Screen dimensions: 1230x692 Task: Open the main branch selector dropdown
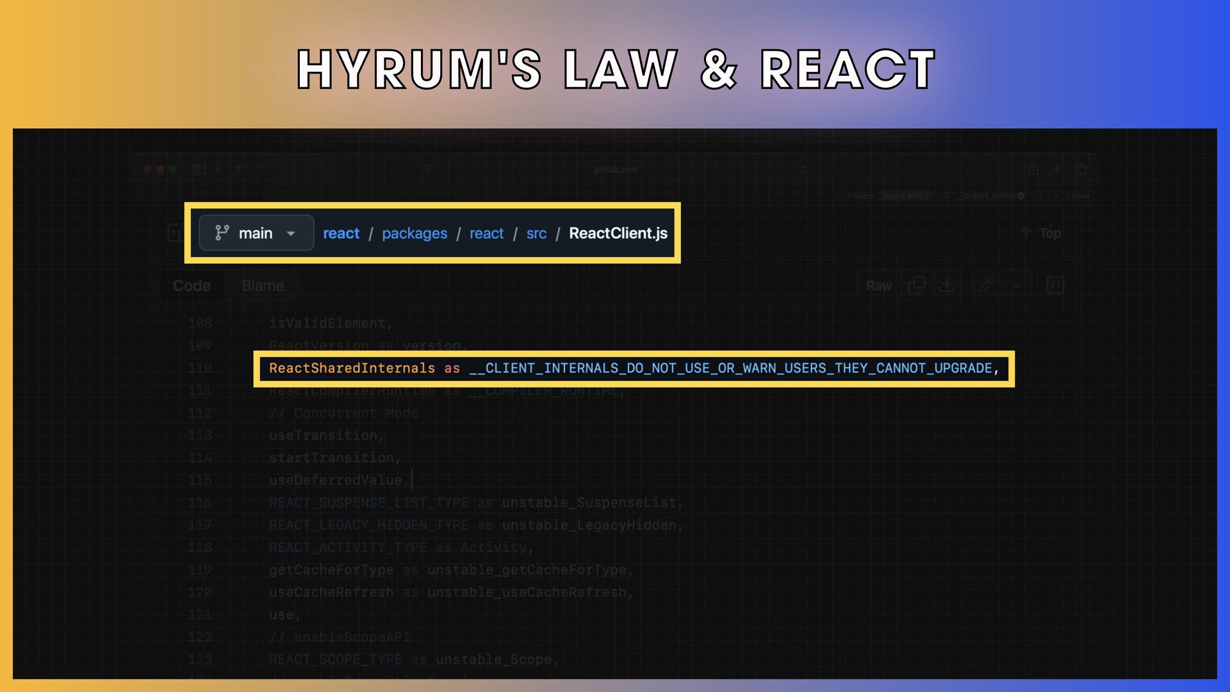click(256, 233)
